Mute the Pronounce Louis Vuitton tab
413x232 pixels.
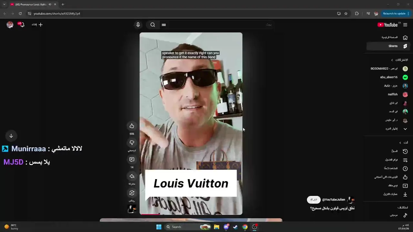(x=50, y=5)
